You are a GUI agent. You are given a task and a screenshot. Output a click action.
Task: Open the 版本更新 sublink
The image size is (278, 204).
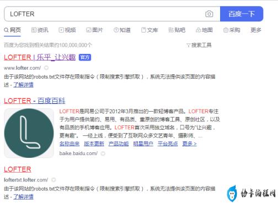[x=94, y=144]
